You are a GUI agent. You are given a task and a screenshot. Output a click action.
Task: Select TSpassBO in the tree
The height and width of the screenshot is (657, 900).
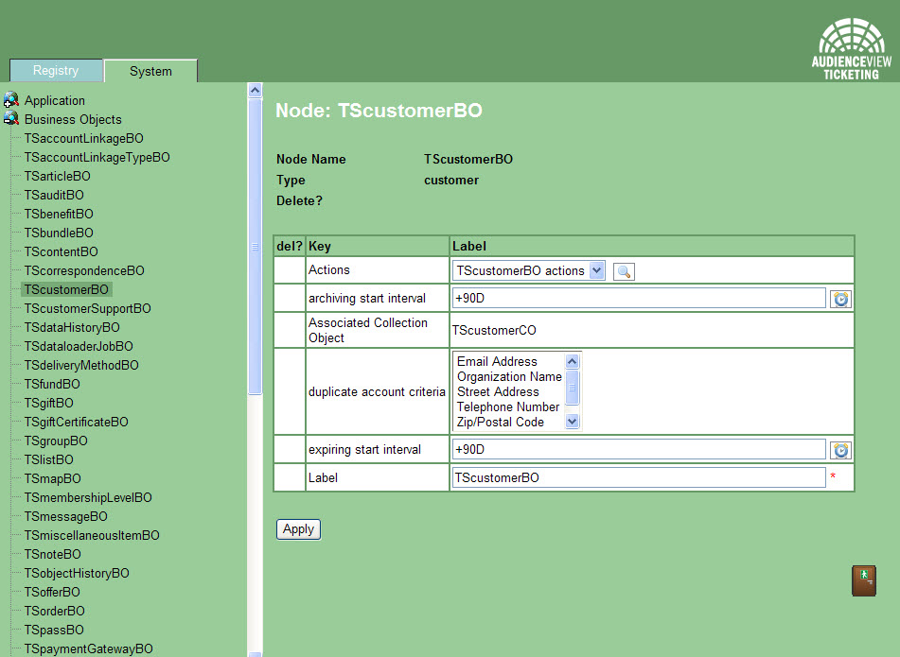click(x=54, y=630)
